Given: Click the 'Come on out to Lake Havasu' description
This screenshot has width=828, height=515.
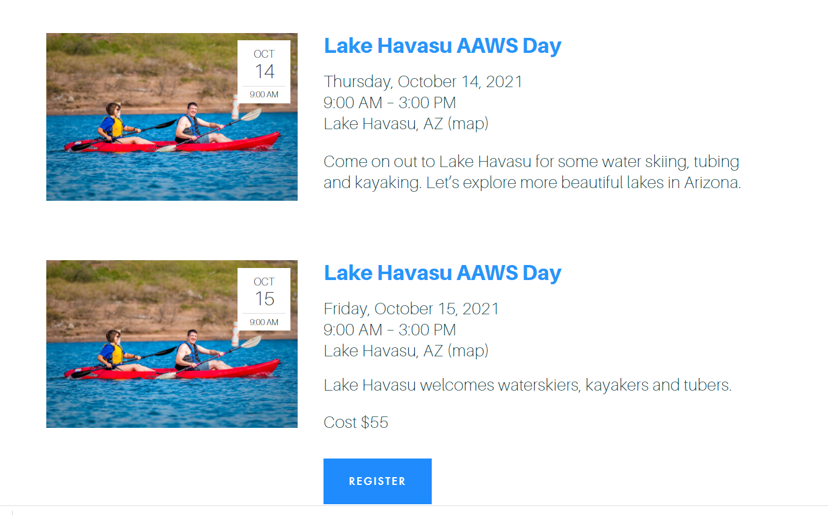Looking at the screenshot, I should click(533, 172).
